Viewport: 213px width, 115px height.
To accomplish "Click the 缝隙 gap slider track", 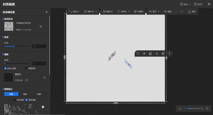I will pos(17,64).
